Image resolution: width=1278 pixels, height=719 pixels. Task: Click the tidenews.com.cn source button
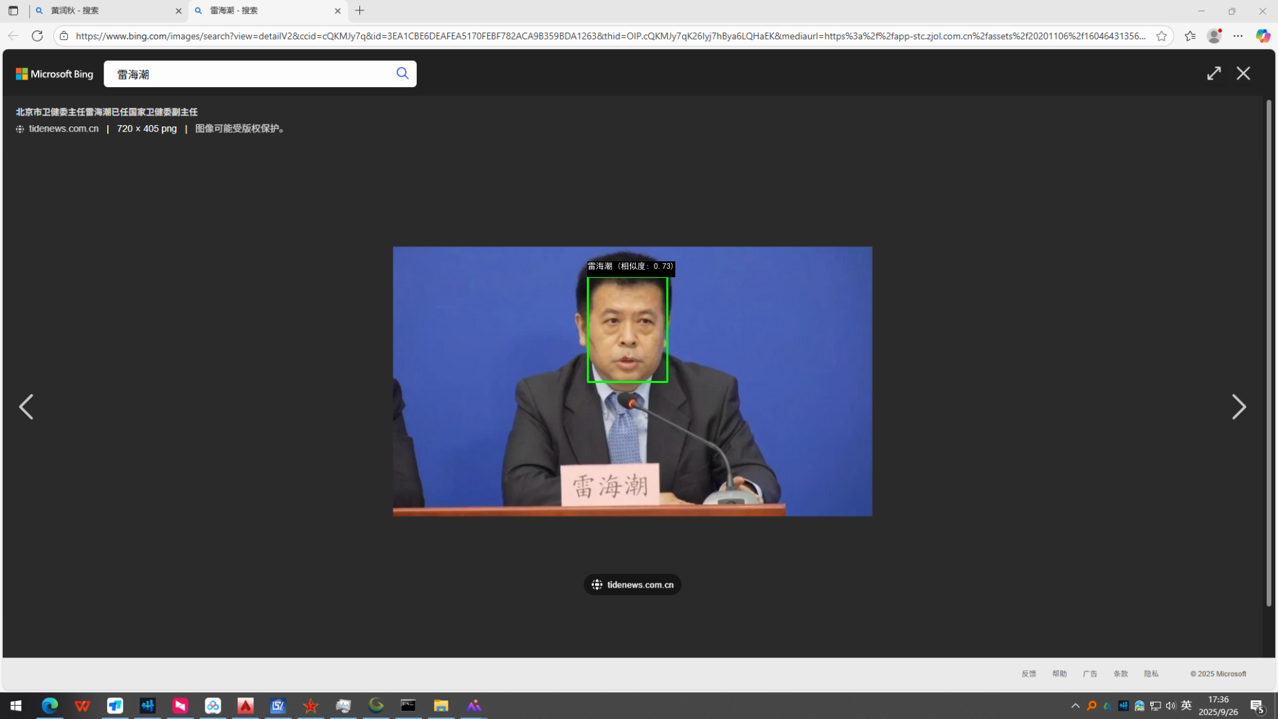click(632, 585)
